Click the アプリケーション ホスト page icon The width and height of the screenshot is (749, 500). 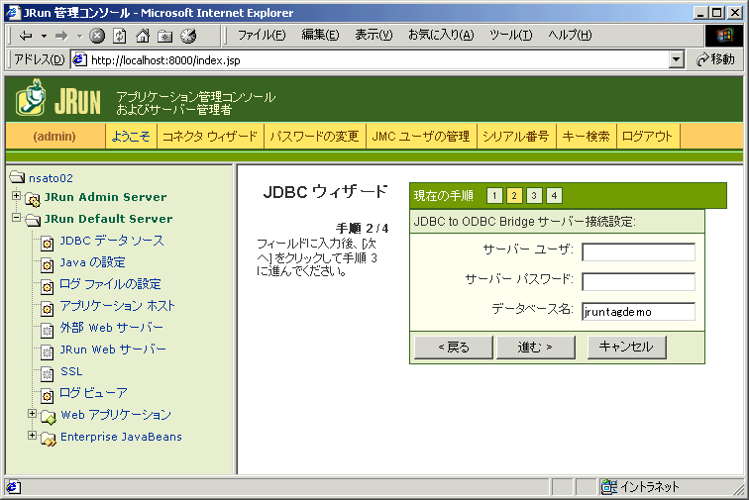coord(47,309)
